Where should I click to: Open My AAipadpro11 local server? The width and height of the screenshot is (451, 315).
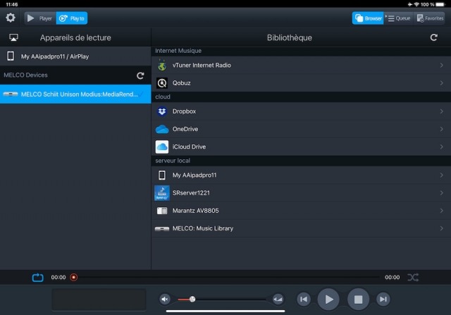click(301, 175)
